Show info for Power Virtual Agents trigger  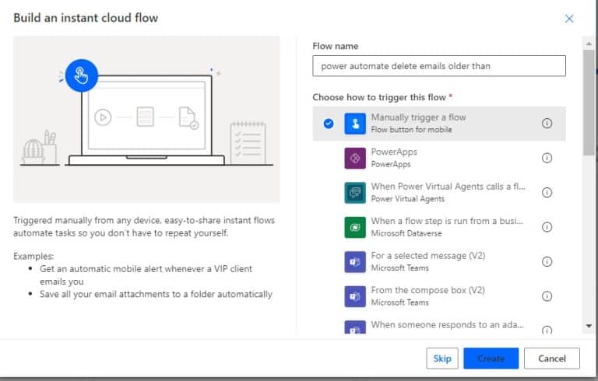click(x=547, y=192)
